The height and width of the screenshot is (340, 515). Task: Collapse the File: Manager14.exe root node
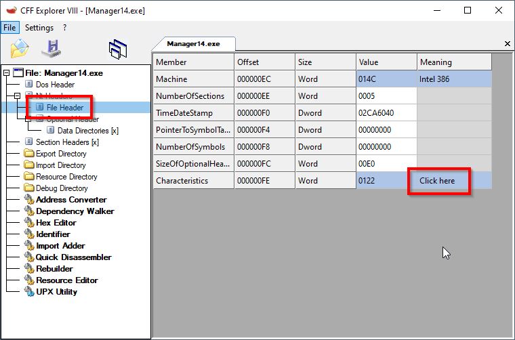pos(7,73)
